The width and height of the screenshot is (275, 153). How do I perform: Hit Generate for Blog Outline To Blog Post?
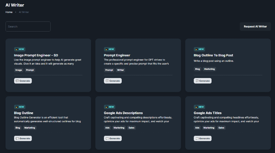203,81
